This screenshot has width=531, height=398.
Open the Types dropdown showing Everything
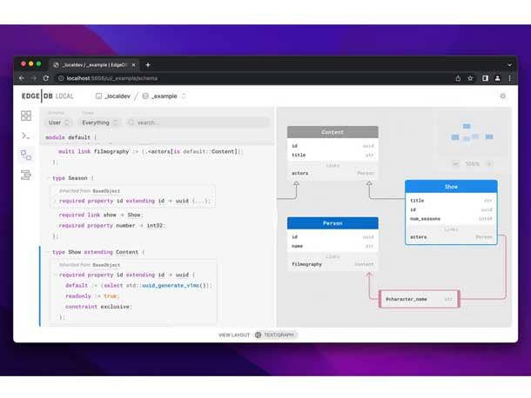pos(99,123)
